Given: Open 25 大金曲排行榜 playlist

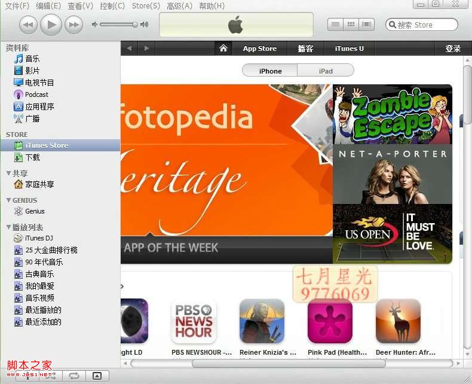Looking at the screenshot, I should tap(46, 250).
